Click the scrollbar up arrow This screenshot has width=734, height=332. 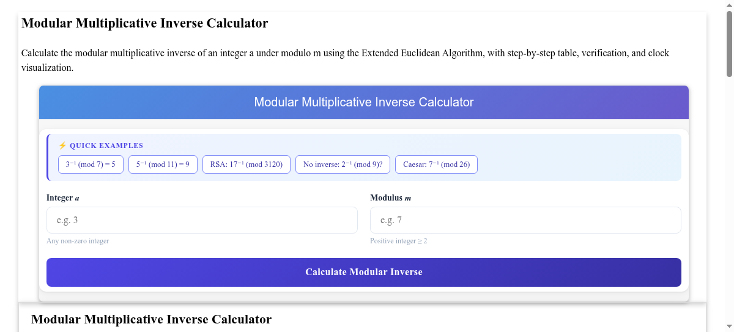pos(728,5)
